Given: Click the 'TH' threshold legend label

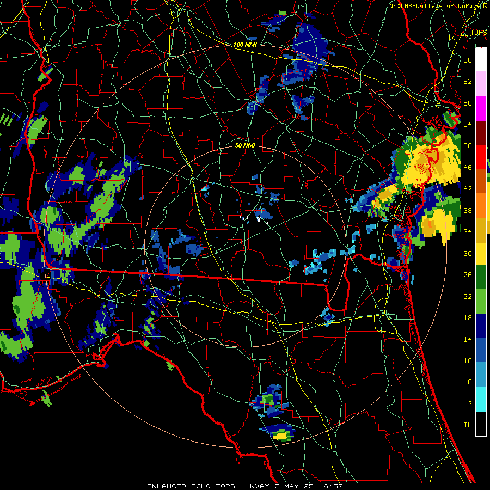Looking at the screenshot, I should (468, 425).
